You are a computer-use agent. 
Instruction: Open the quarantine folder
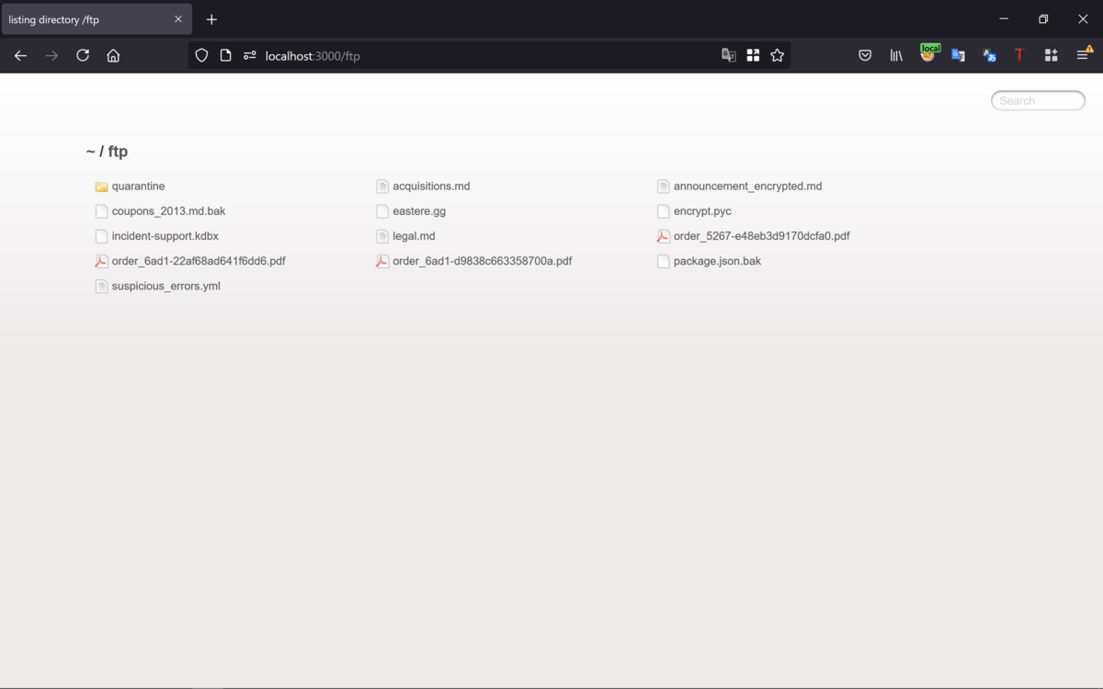(x=138, y=186)
